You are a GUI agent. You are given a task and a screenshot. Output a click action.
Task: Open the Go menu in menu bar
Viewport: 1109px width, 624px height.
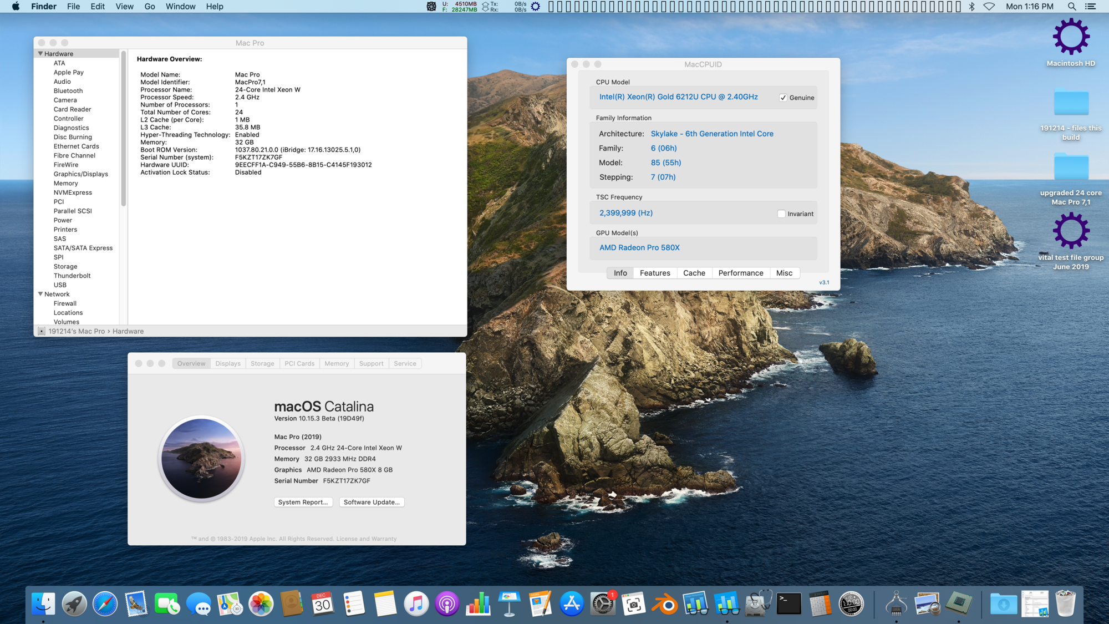click(x=150, y=7)
